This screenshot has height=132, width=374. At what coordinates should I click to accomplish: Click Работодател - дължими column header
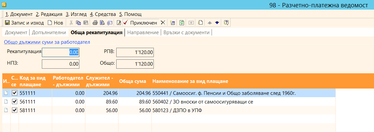pos(68,81)
